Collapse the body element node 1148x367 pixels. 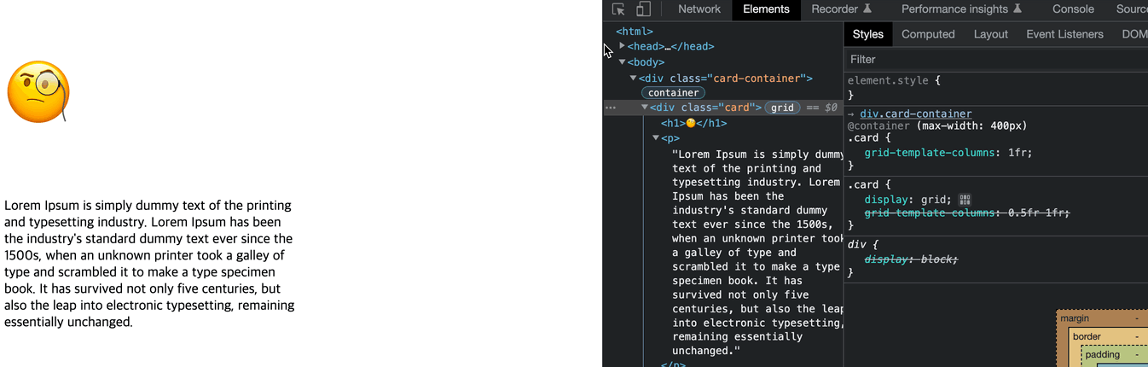[623, 62]
